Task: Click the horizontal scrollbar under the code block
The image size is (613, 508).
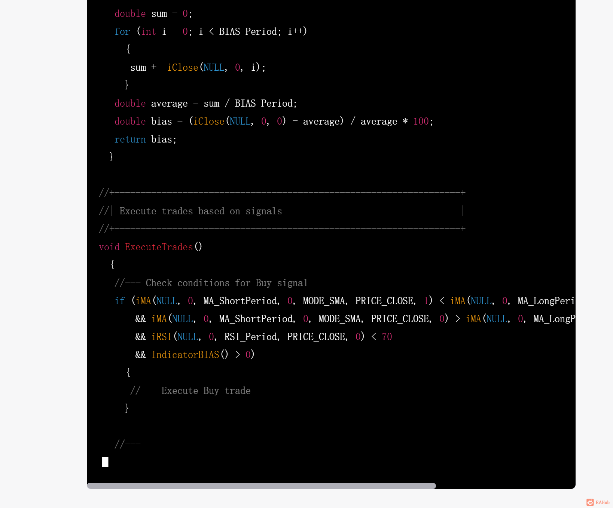Action: click(261, 486)
